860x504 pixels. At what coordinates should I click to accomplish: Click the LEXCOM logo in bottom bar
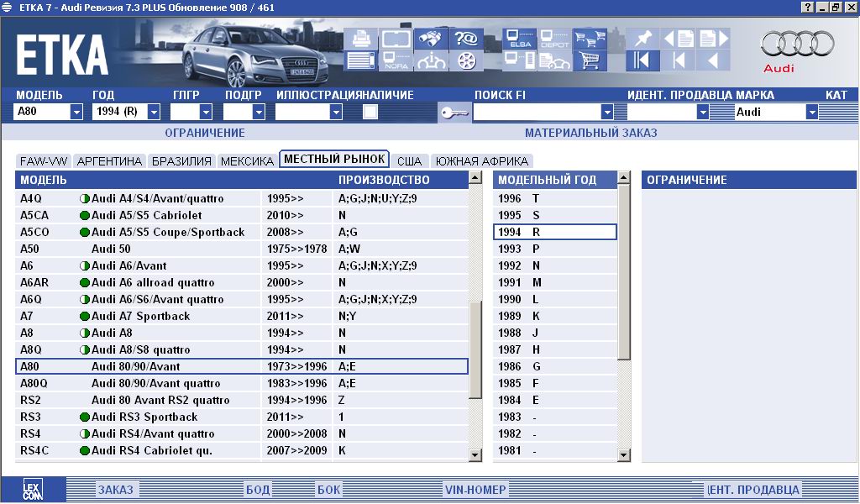tap(33, 489)
